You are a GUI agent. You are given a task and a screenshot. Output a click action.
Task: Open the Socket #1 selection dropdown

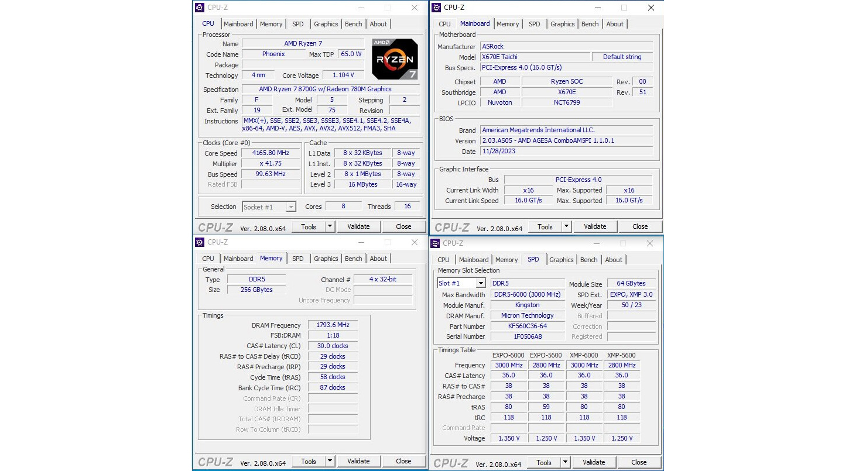point(291,207)
